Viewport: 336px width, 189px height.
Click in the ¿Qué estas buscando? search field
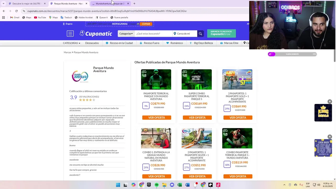pos(153,34)
